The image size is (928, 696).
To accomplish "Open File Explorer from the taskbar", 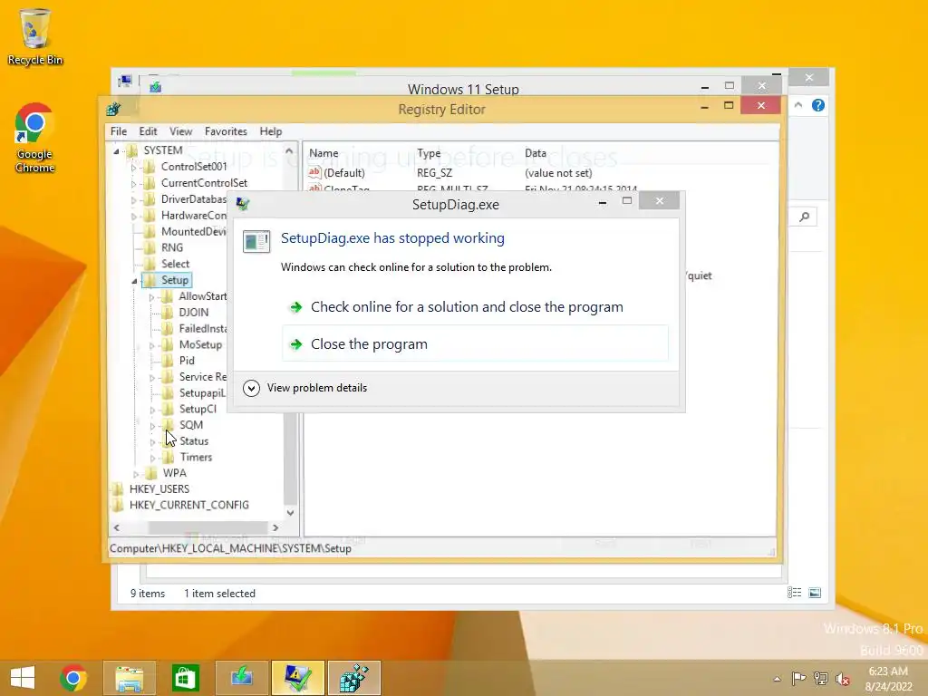I will point(130,678).
